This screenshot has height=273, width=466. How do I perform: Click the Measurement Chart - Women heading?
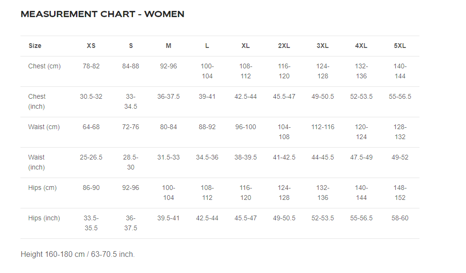(103, 14)
